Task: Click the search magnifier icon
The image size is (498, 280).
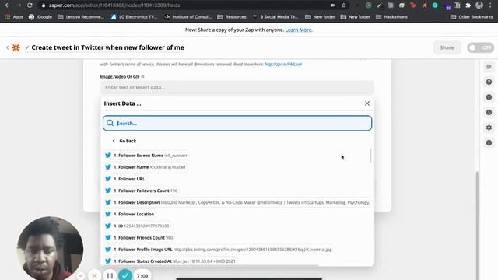Action: click(x=110, y=123)
